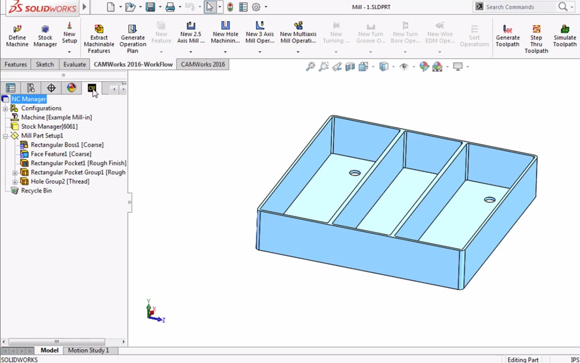Expand the Hole Group2 [Thread] node
The width and height of the screenshot is (580, 363).
tap(15, 182)
